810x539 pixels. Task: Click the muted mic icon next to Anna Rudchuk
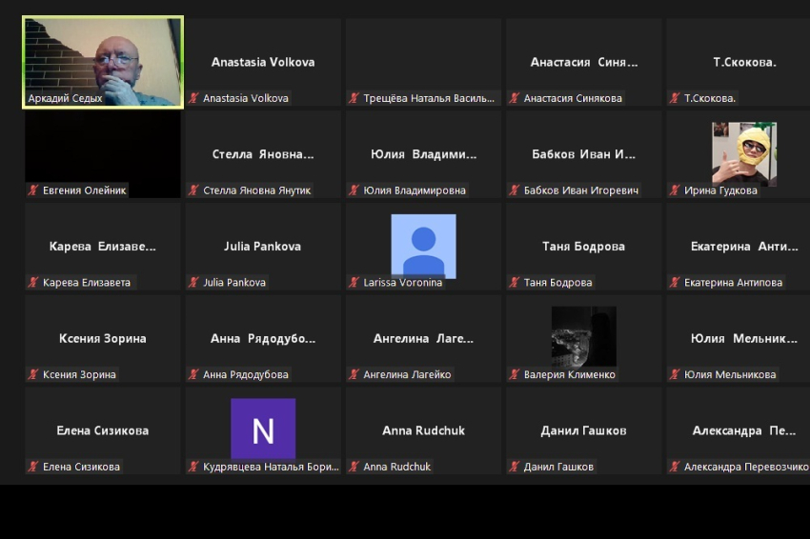point(354,467)
